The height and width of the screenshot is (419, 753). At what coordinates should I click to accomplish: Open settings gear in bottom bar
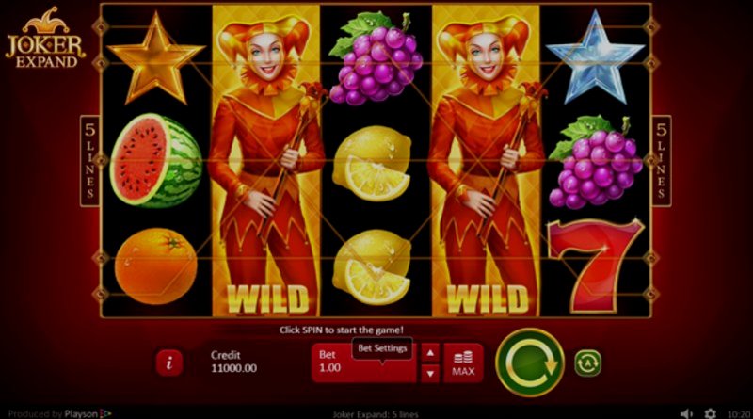711,413
